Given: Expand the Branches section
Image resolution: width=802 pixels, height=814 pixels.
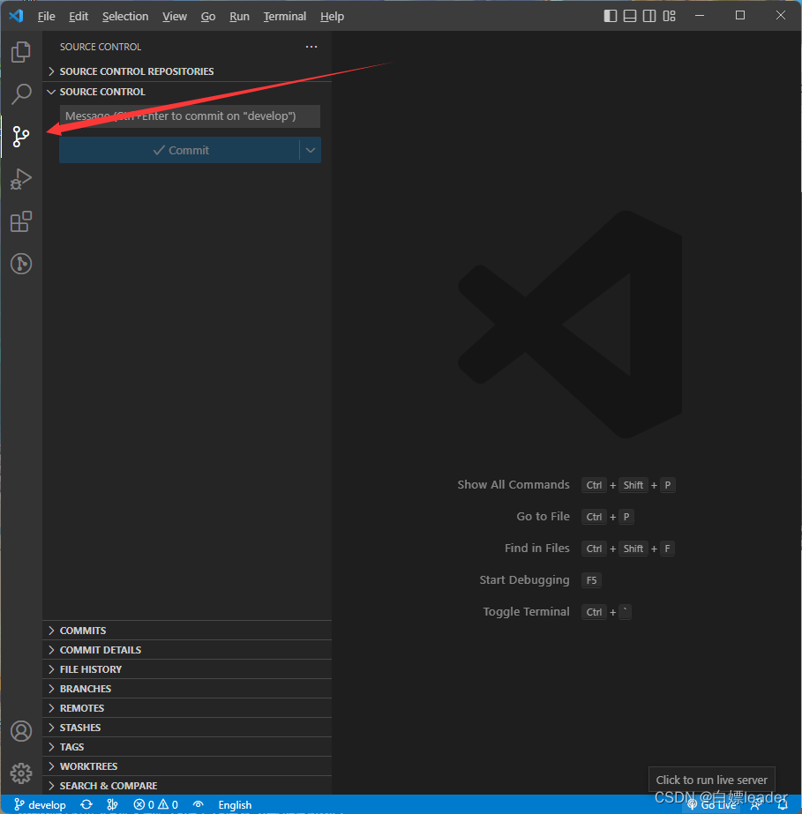Looking at the screenshot, I should [187, 689].
